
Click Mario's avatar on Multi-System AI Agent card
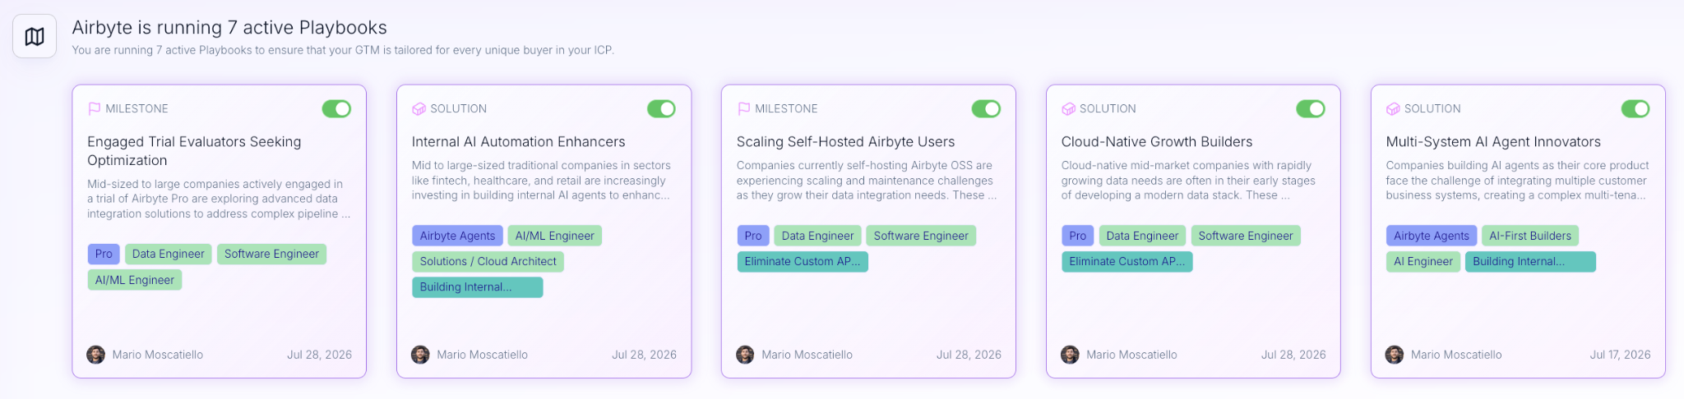point(1395,355)
